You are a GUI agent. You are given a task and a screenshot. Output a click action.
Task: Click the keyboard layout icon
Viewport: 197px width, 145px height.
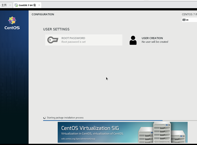184,20
